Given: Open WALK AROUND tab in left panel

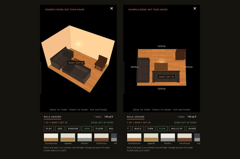Looking at the screenshot, I should click(x=52, y=117).
